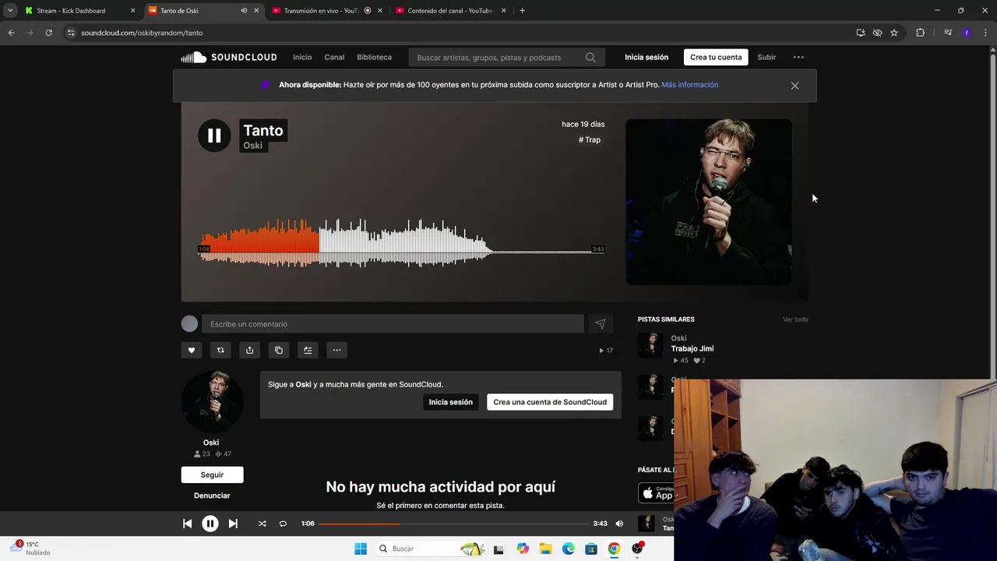Open the Copilot taskbar icon
Viewport: 997px width, 561px height.
click(x=523, y=549)
